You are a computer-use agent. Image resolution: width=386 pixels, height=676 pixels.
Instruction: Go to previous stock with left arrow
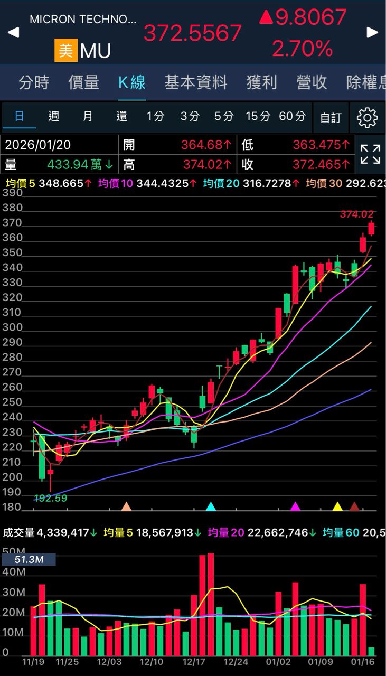click(x=13, y=33)
